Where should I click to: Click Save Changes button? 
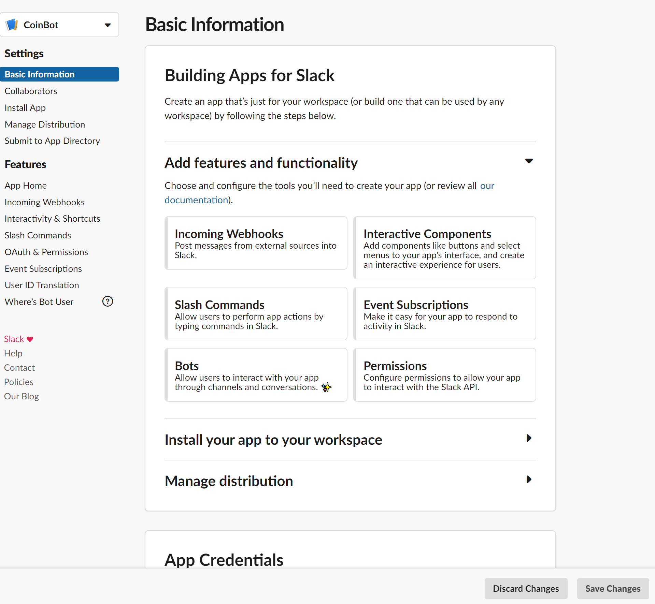[x=613, y=589]
